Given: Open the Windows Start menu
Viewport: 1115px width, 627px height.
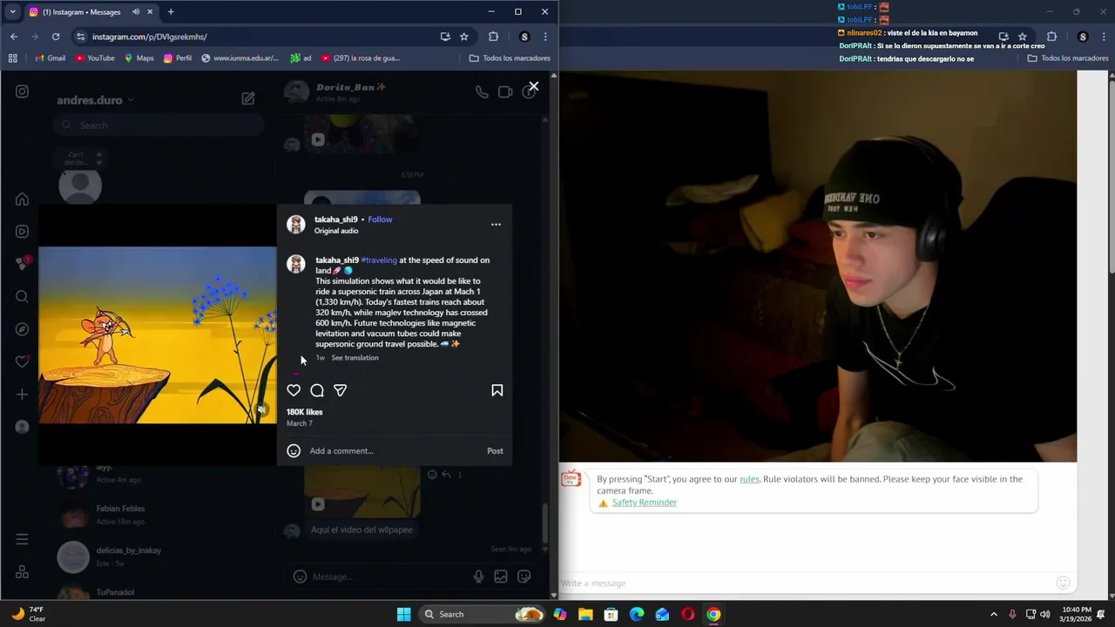Looking at the screenshot, I should click(403, 614).
